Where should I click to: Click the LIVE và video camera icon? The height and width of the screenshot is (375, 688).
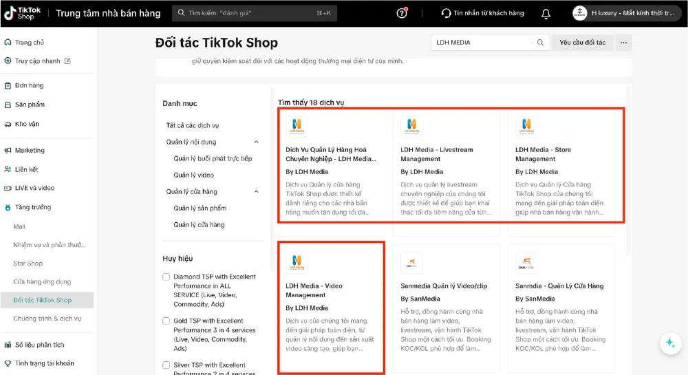(x=8, y=188)
